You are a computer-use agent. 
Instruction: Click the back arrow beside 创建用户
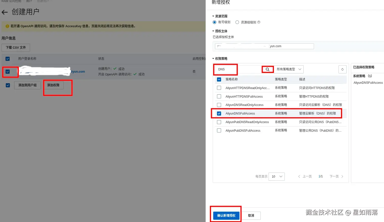[x=5, y=12]
